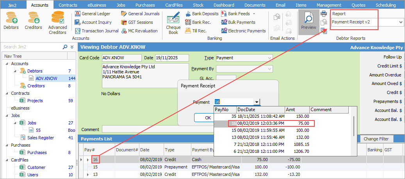Switch to the Scheduling ribbon tab

(386, 5)
